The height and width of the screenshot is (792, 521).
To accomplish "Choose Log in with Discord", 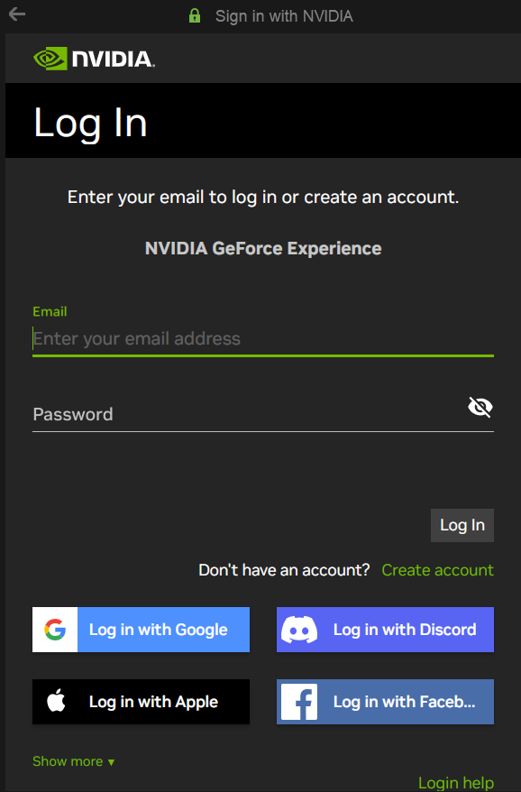I will [385, 630].
